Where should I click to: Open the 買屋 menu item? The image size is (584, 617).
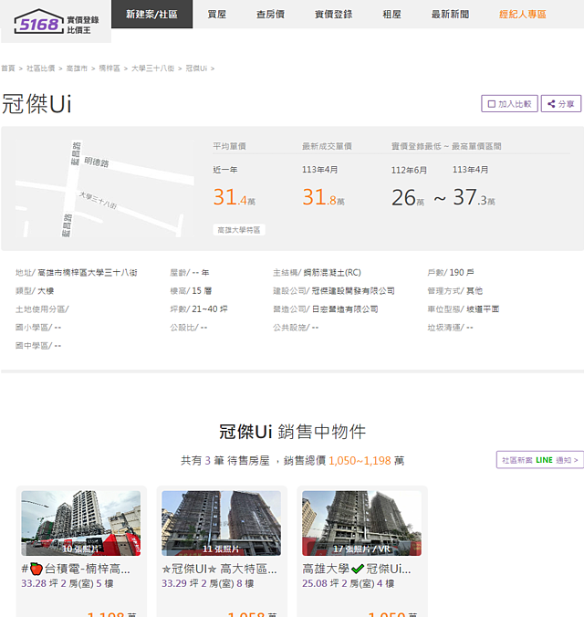click(x=217, y=15)
